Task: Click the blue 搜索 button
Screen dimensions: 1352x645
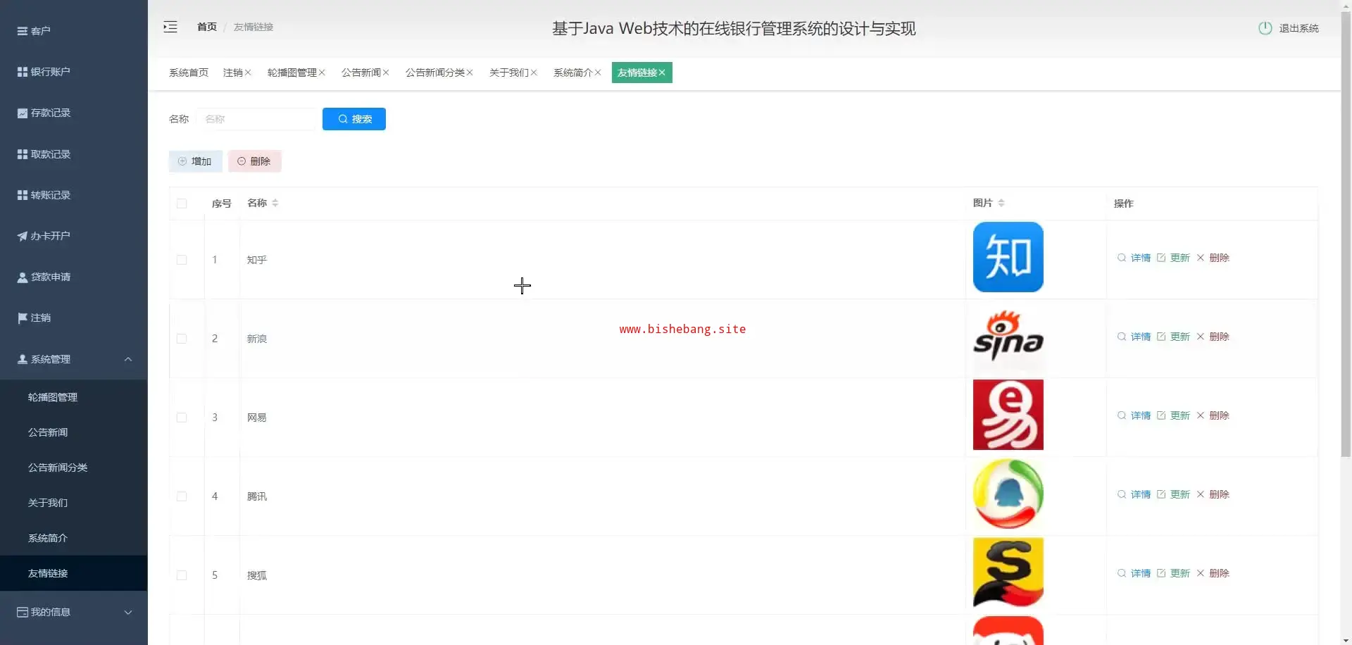Action: [x=354, y=119]
